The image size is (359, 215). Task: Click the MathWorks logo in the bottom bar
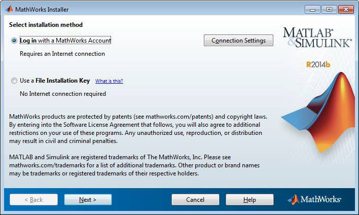pyautogui.click(x=315, y=199)
